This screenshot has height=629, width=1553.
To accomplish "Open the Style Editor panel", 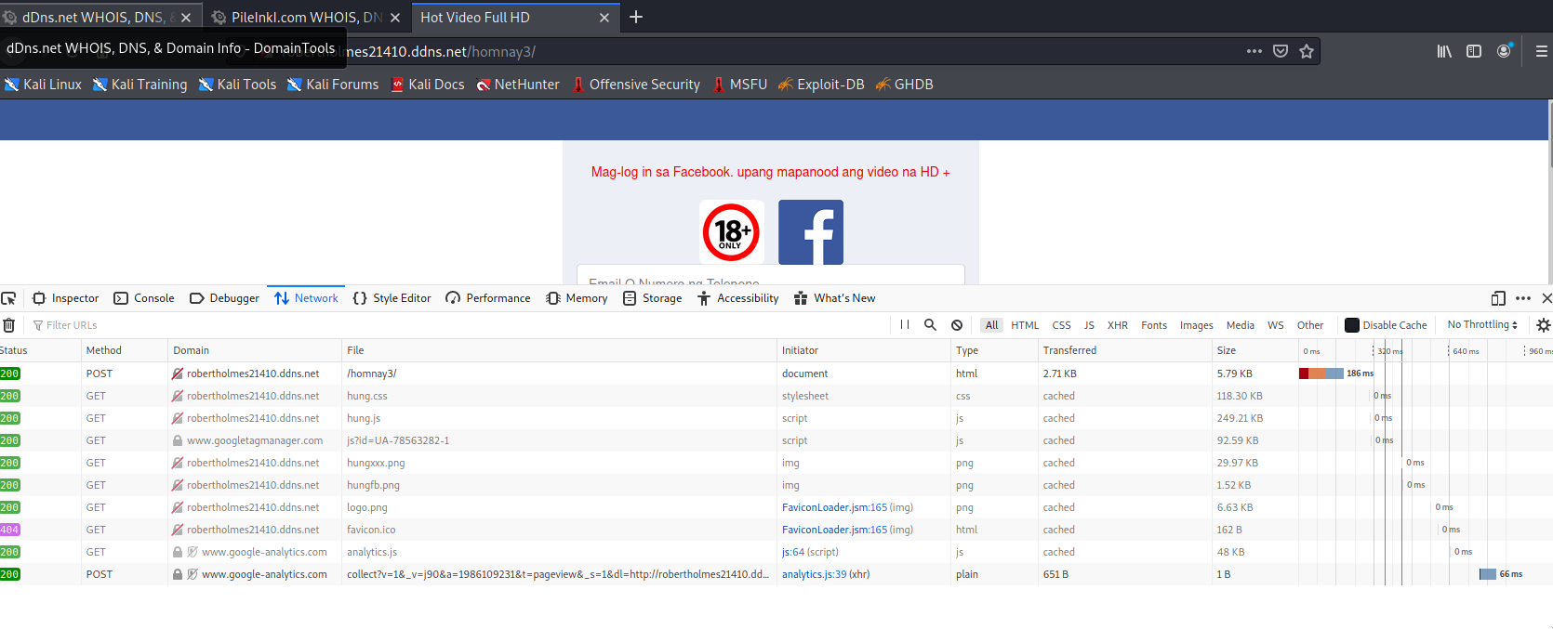I will click(x=392, y=298).
